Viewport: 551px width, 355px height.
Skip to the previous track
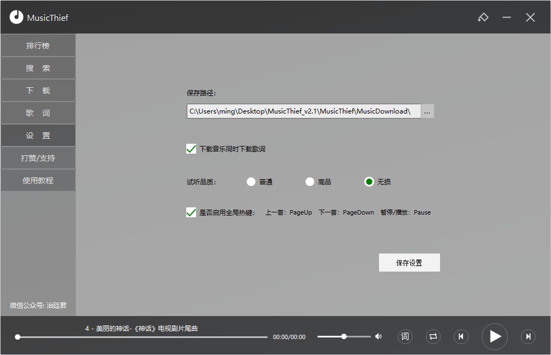click(x=461, y=336)
